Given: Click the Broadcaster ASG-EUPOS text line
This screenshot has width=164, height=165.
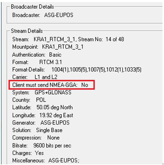Looking at the screenshot, I should point(43,15).
